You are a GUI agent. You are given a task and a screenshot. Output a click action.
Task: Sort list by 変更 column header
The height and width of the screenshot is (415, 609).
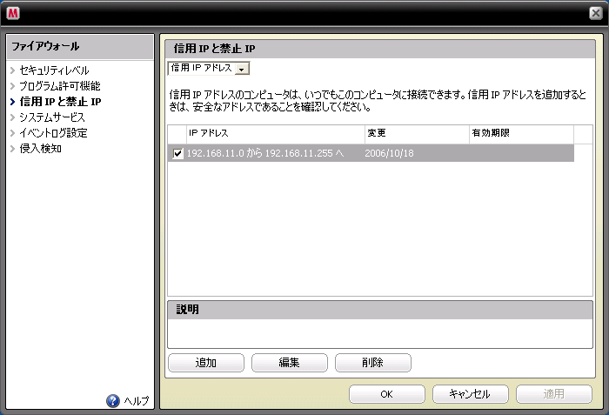416,133
